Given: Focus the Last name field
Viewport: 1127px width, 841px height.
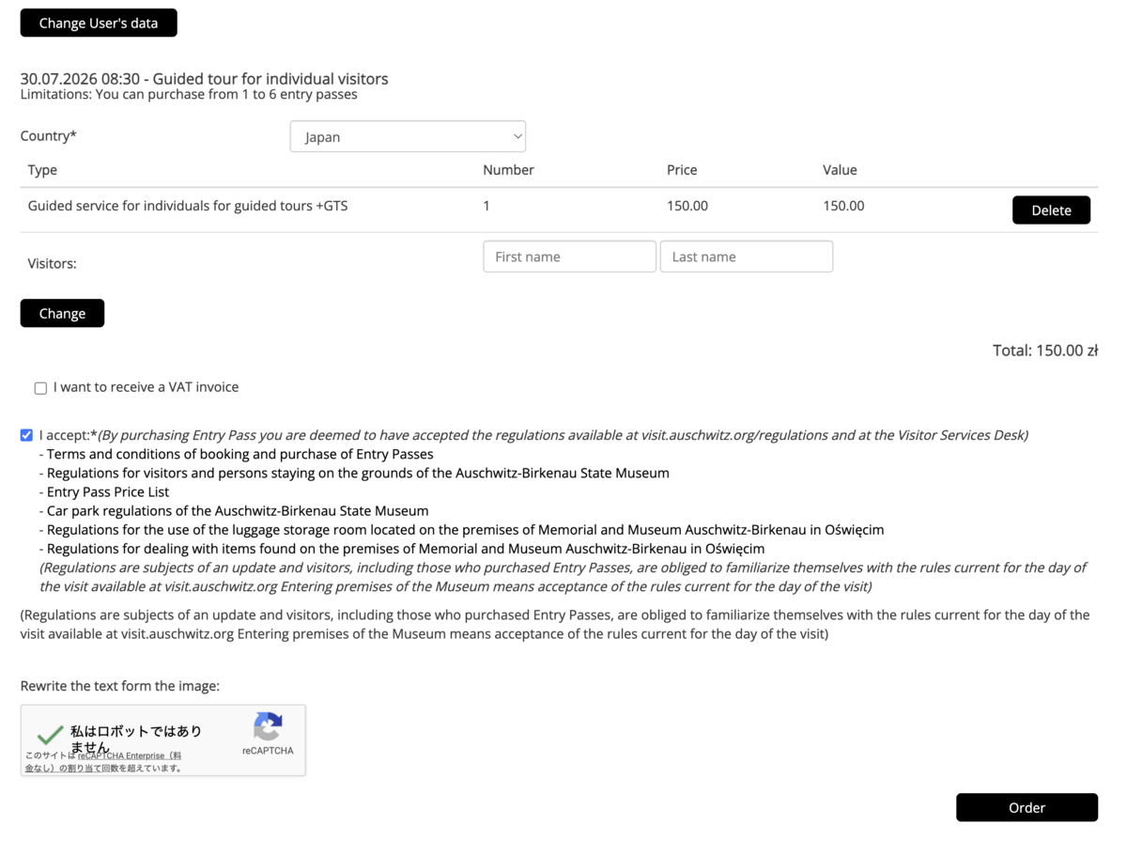Looking at the screenshot, I should (x=747, y=257).
